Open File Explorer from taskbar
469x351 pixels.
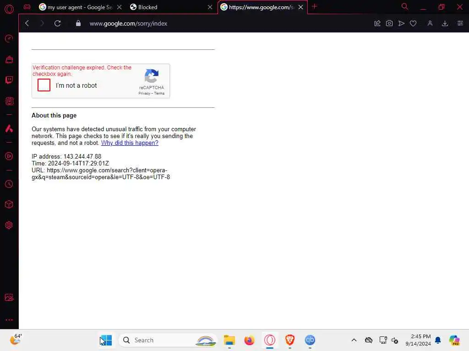click(x=229, y=340)
